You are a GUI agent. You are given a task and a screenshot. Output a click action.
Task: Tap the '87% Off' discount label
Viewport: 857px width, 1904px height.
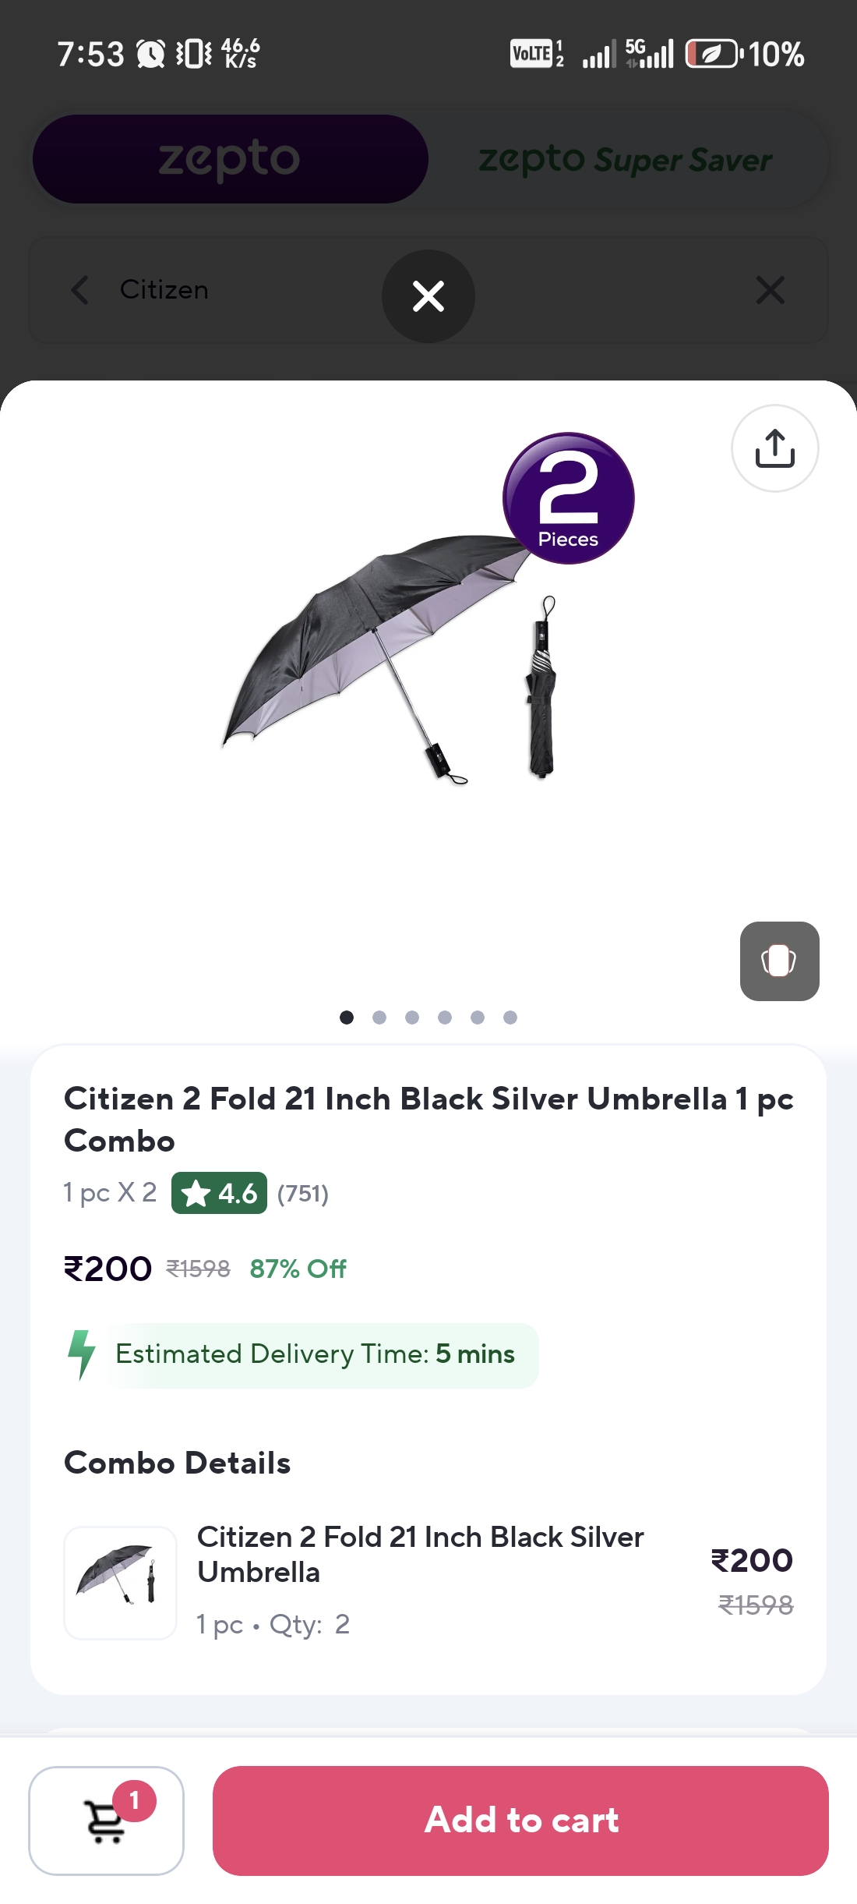[297, 1269]
